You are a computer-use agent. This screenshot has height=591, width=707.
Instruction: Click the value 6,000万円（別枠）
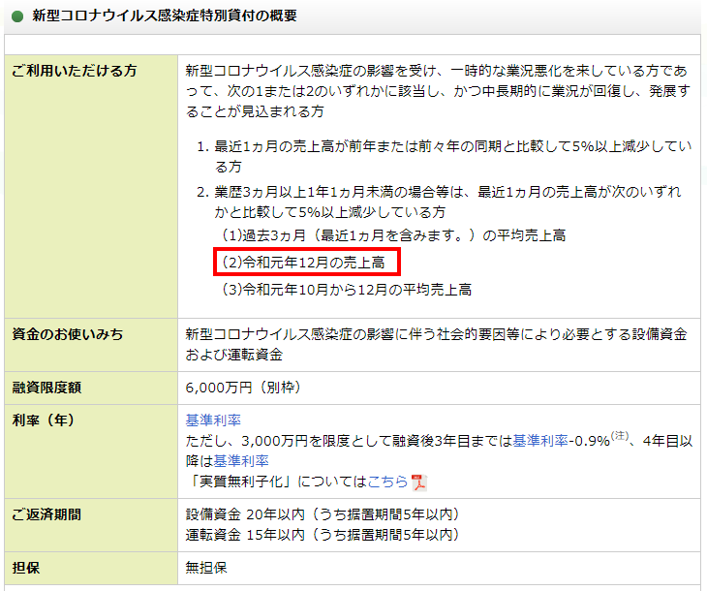(243, 388)
